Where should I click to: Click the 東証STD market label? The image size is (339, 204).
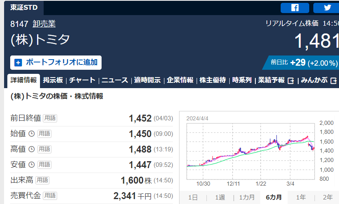[x=24, y=7]
